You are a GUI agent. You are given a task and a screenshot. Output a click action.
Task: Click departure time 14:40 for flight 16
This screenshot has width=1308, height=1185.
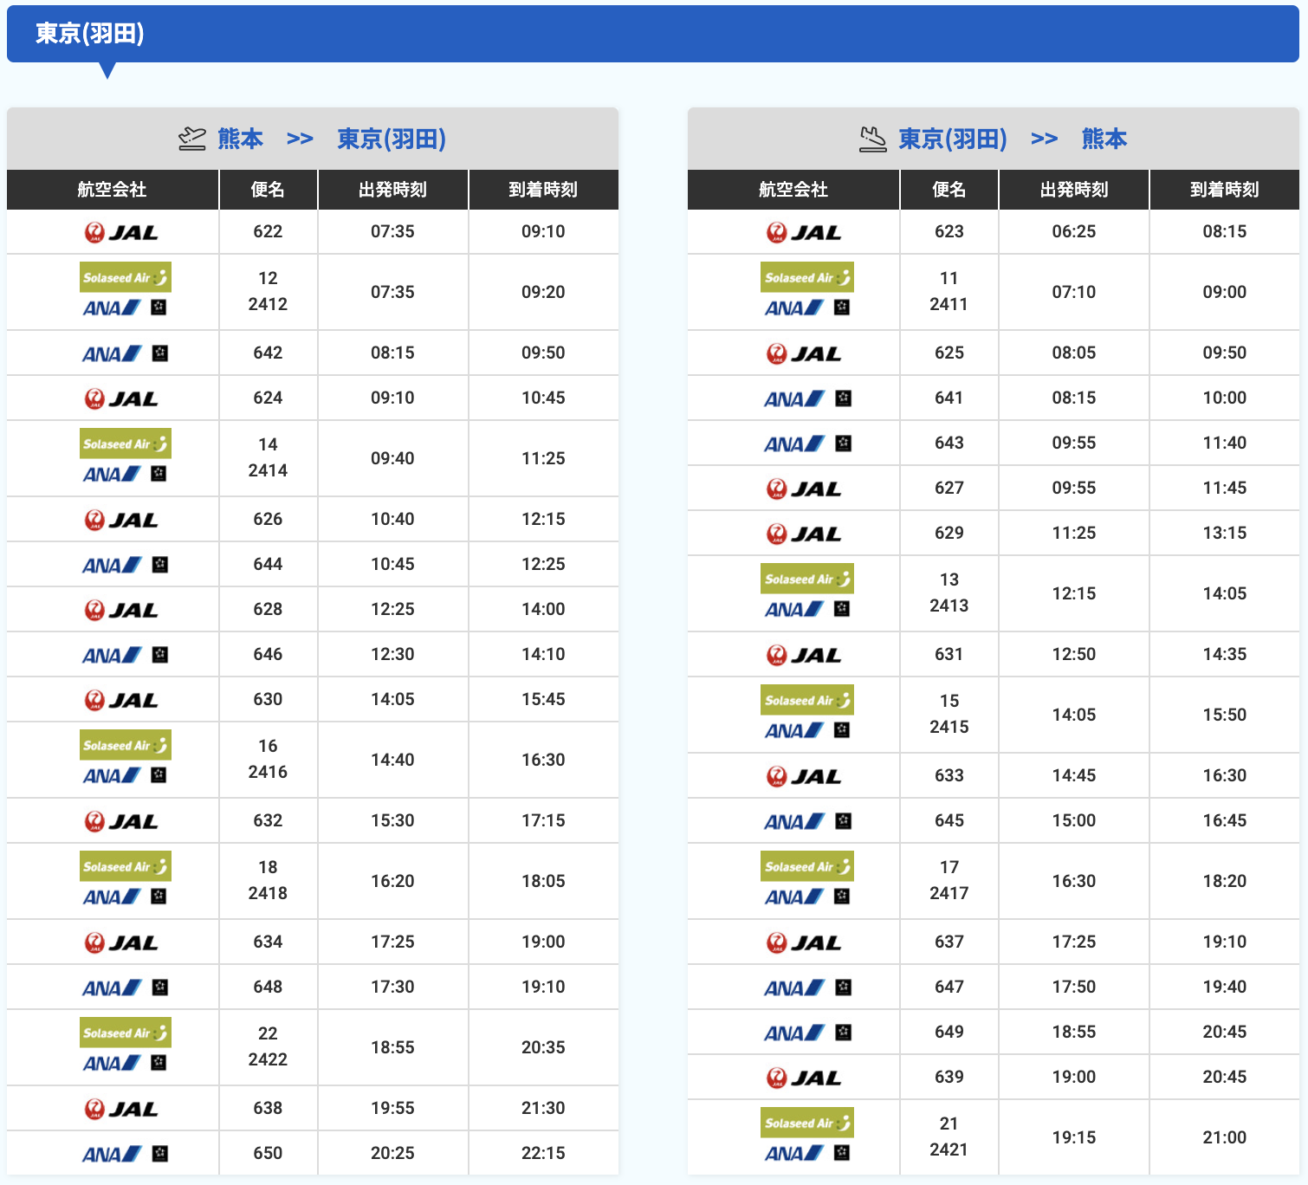click(x=392, y=760)
